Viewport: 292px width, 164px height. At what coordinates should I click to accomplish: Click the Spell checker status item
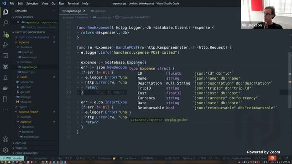[261, 158]
